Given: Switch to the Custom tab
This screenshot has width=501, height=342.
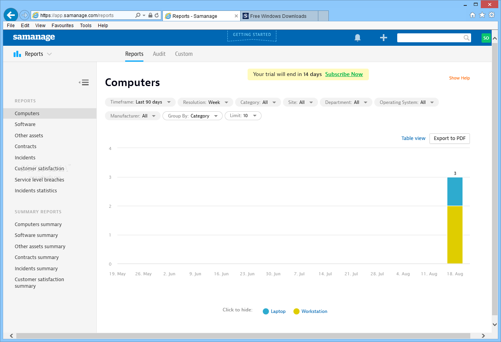Looking at the screenshot, I should point(184,54).
